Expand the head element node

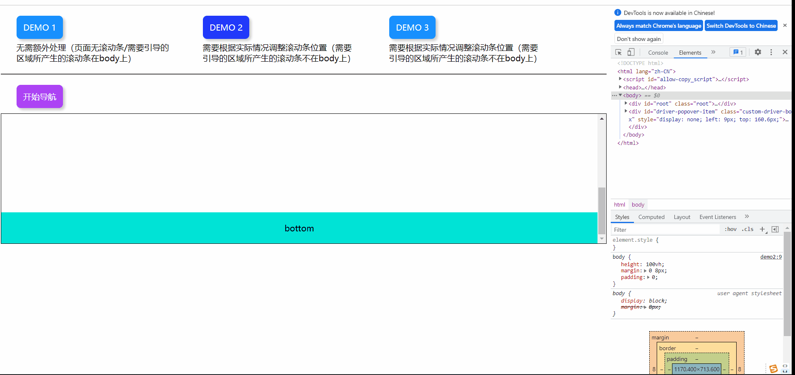(620, 87)
